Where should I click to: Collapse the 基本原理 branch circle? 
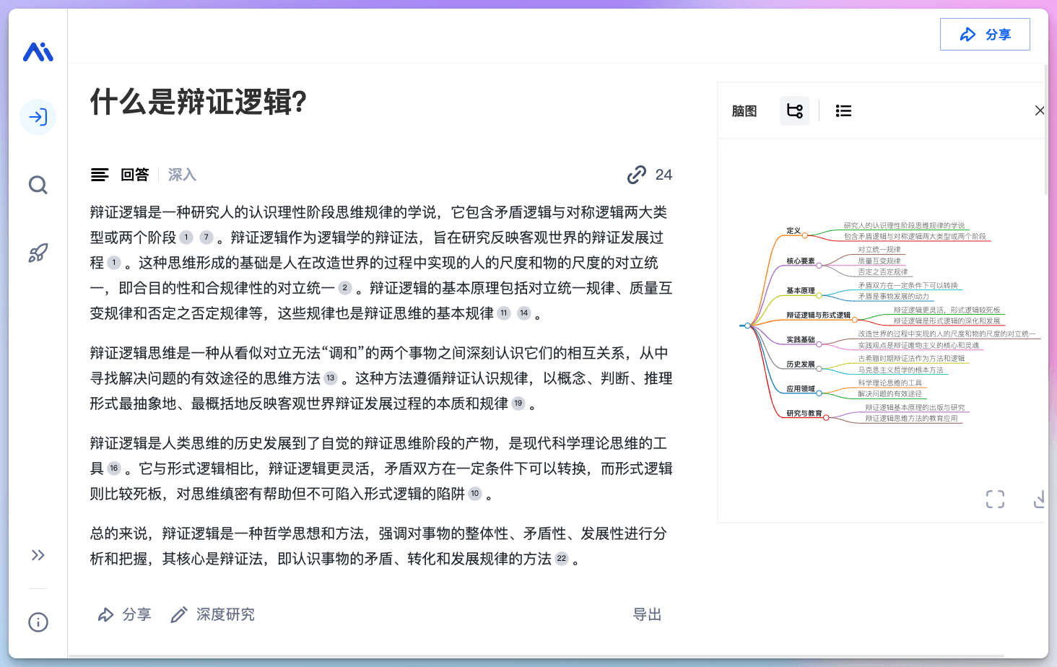(819, 295)
